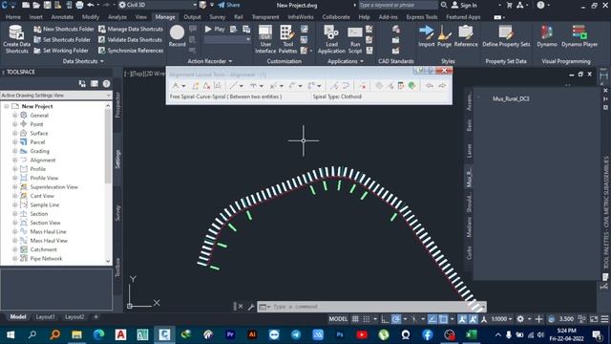Click Sign In in title bar
611x344 pixels.
click(464, 5)
